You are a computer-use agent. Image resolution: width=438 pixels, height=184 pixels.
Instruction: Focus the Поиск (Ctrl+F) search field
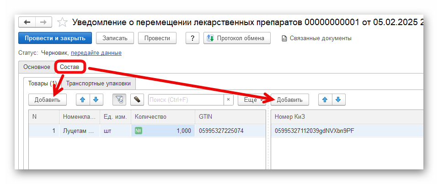pyautogui.click(x=186, y=100)
